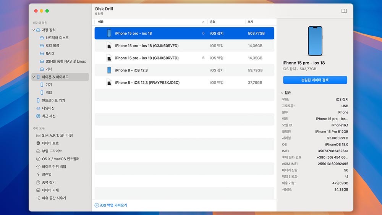Click the green full-screen window button
Screen dimensions: 382x215
point(47,11)
